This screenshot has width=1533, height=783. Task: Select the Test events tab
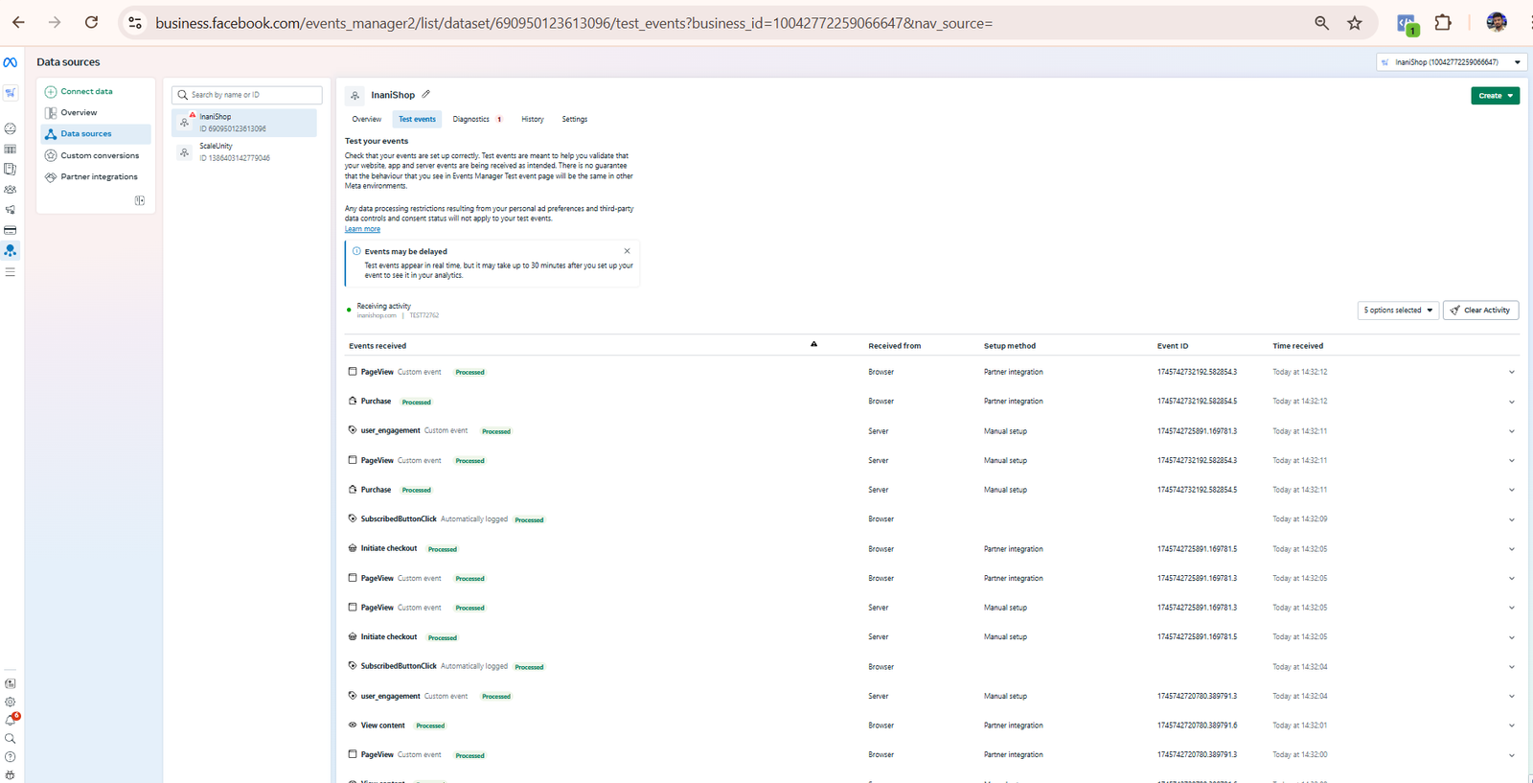[417, 120]
